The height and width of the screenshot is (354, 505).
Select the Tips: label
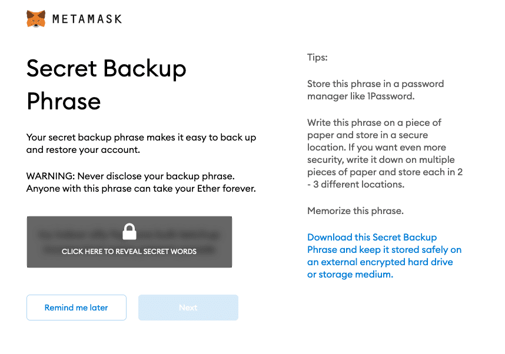pos(317,58)
